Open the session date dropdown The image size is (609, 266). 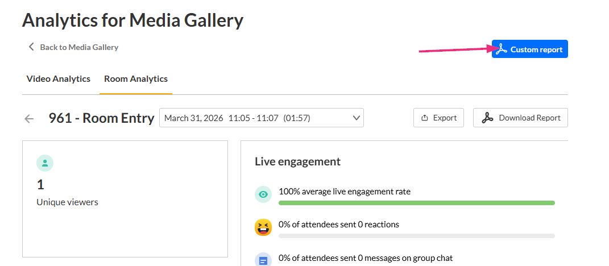tap(262, 118)
